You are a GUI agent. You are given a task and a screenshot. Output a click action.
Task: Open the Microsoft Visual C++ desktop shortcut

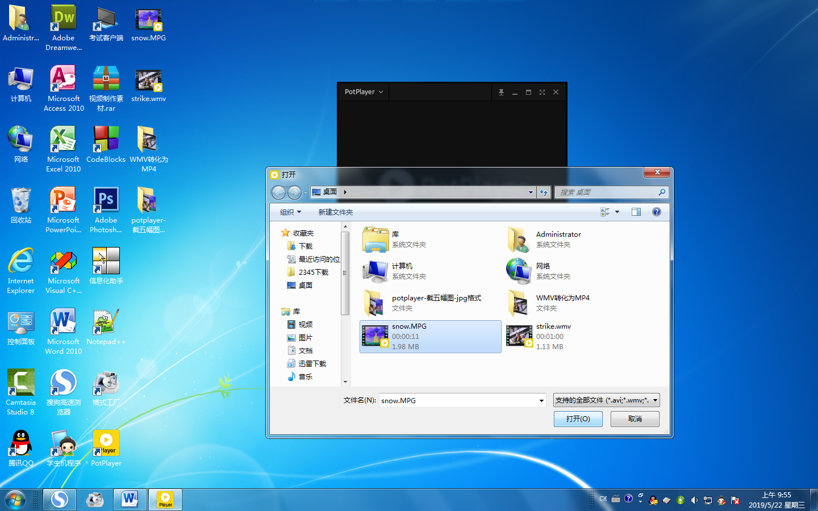64,271
